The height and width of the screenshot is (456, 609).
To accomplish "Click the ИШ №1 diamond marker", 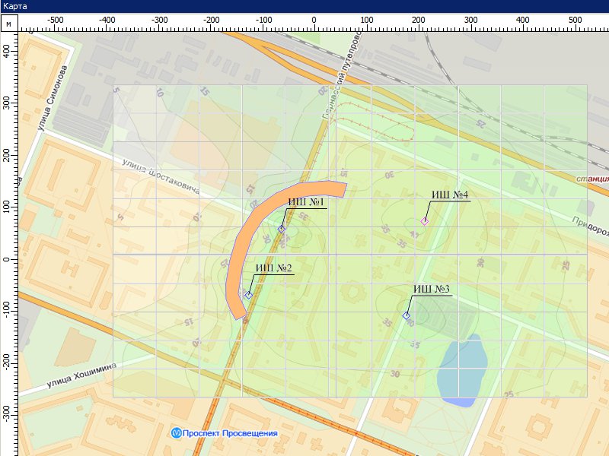I will click(x=282, y=229).
